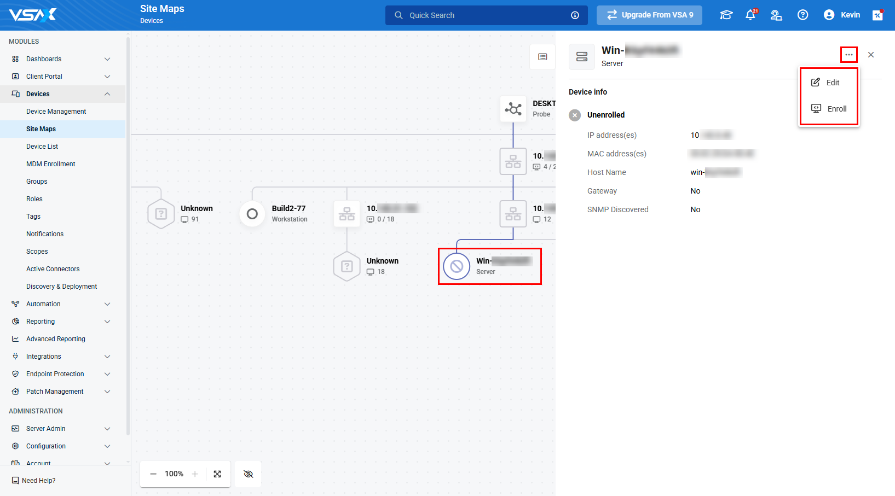Viewport: 895px width, 496px height.
Task: Select the unenrolled Win- server node icon
Action: point(457,266)
